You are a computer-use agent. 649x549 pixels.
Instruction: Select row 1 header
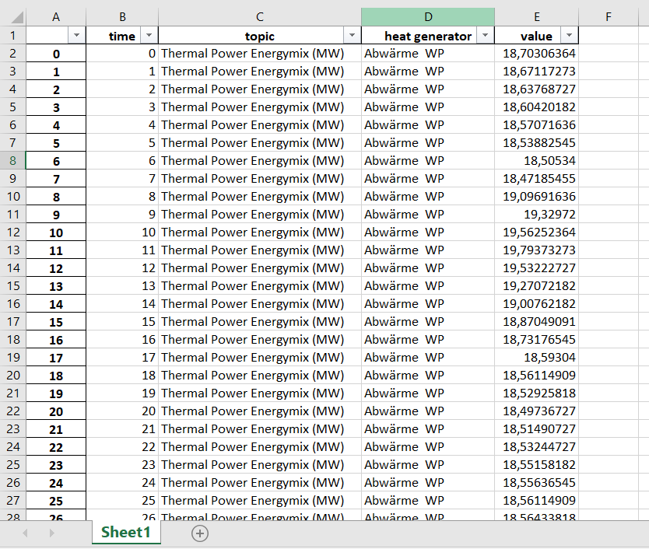tap(12, 36)
